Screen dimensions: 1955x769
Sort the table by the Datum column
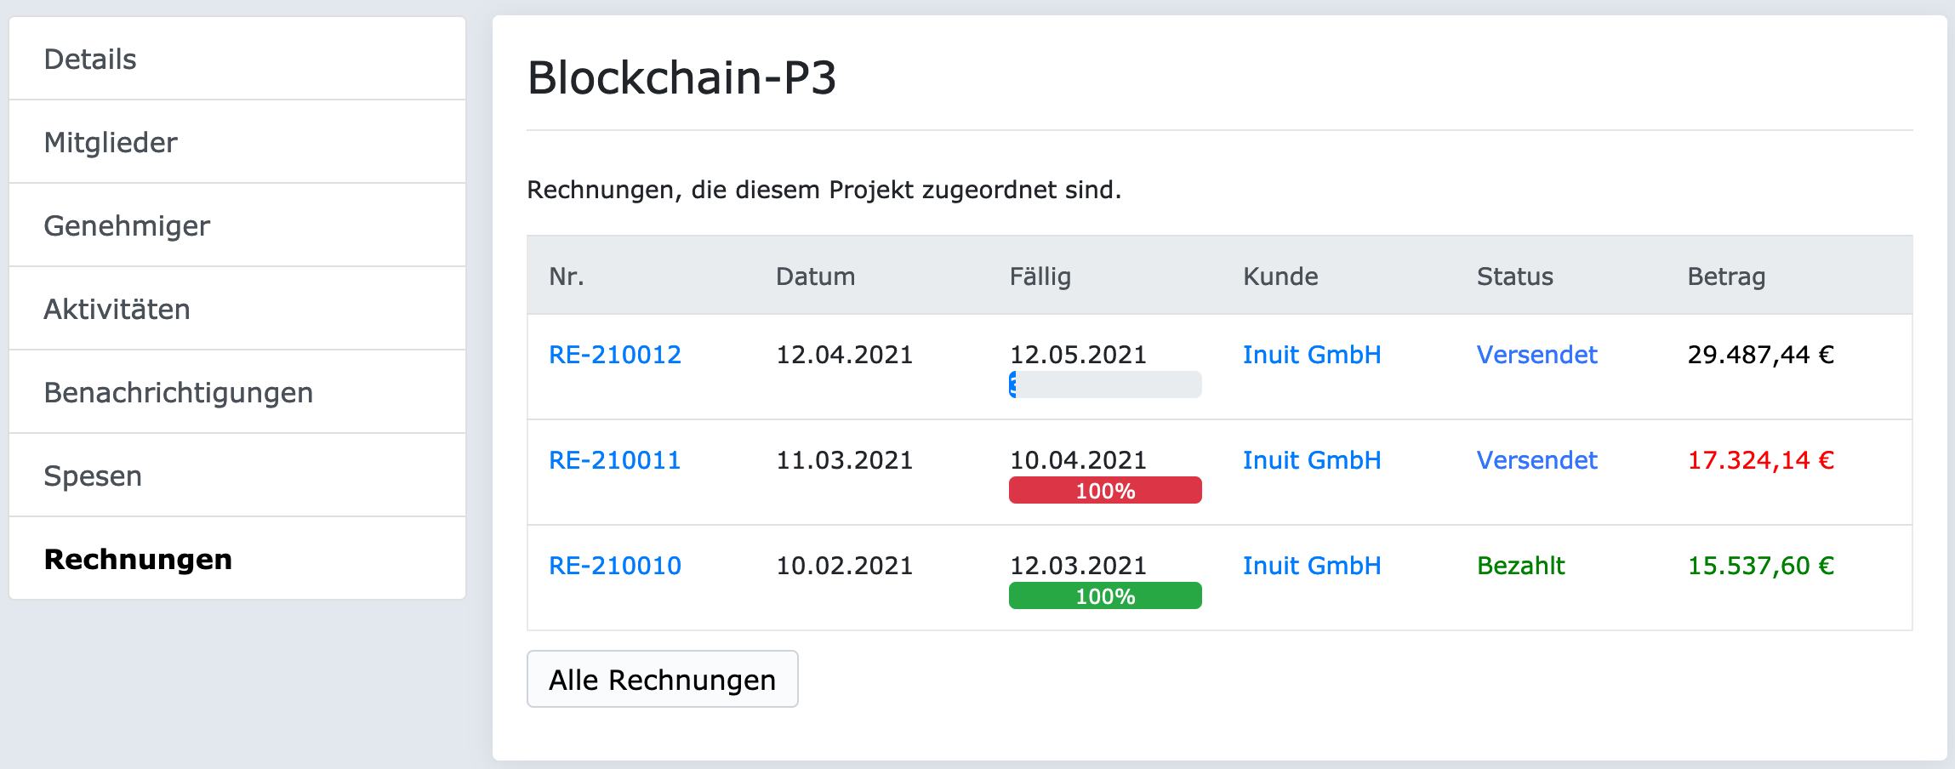pos(815,276)
